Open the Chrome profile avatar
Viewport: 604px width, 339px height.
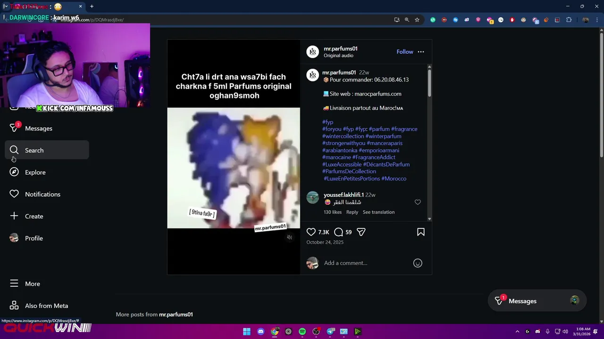click(x=586, y=20)
